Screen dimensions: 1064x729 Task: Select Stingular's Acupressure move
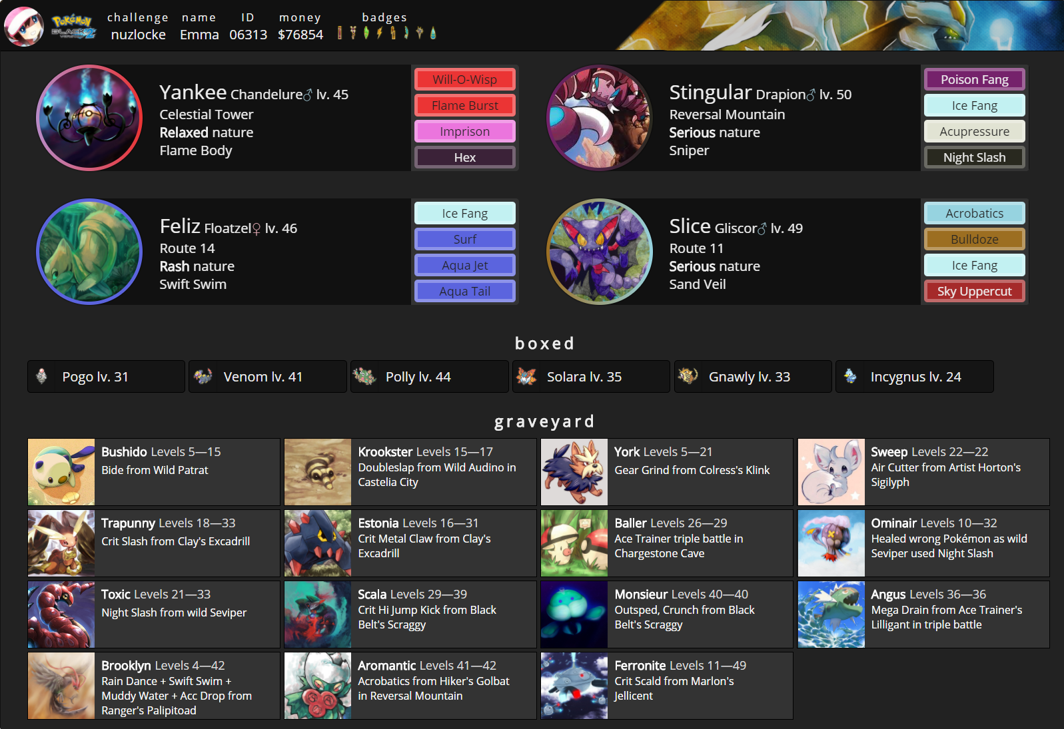point(975,132)
